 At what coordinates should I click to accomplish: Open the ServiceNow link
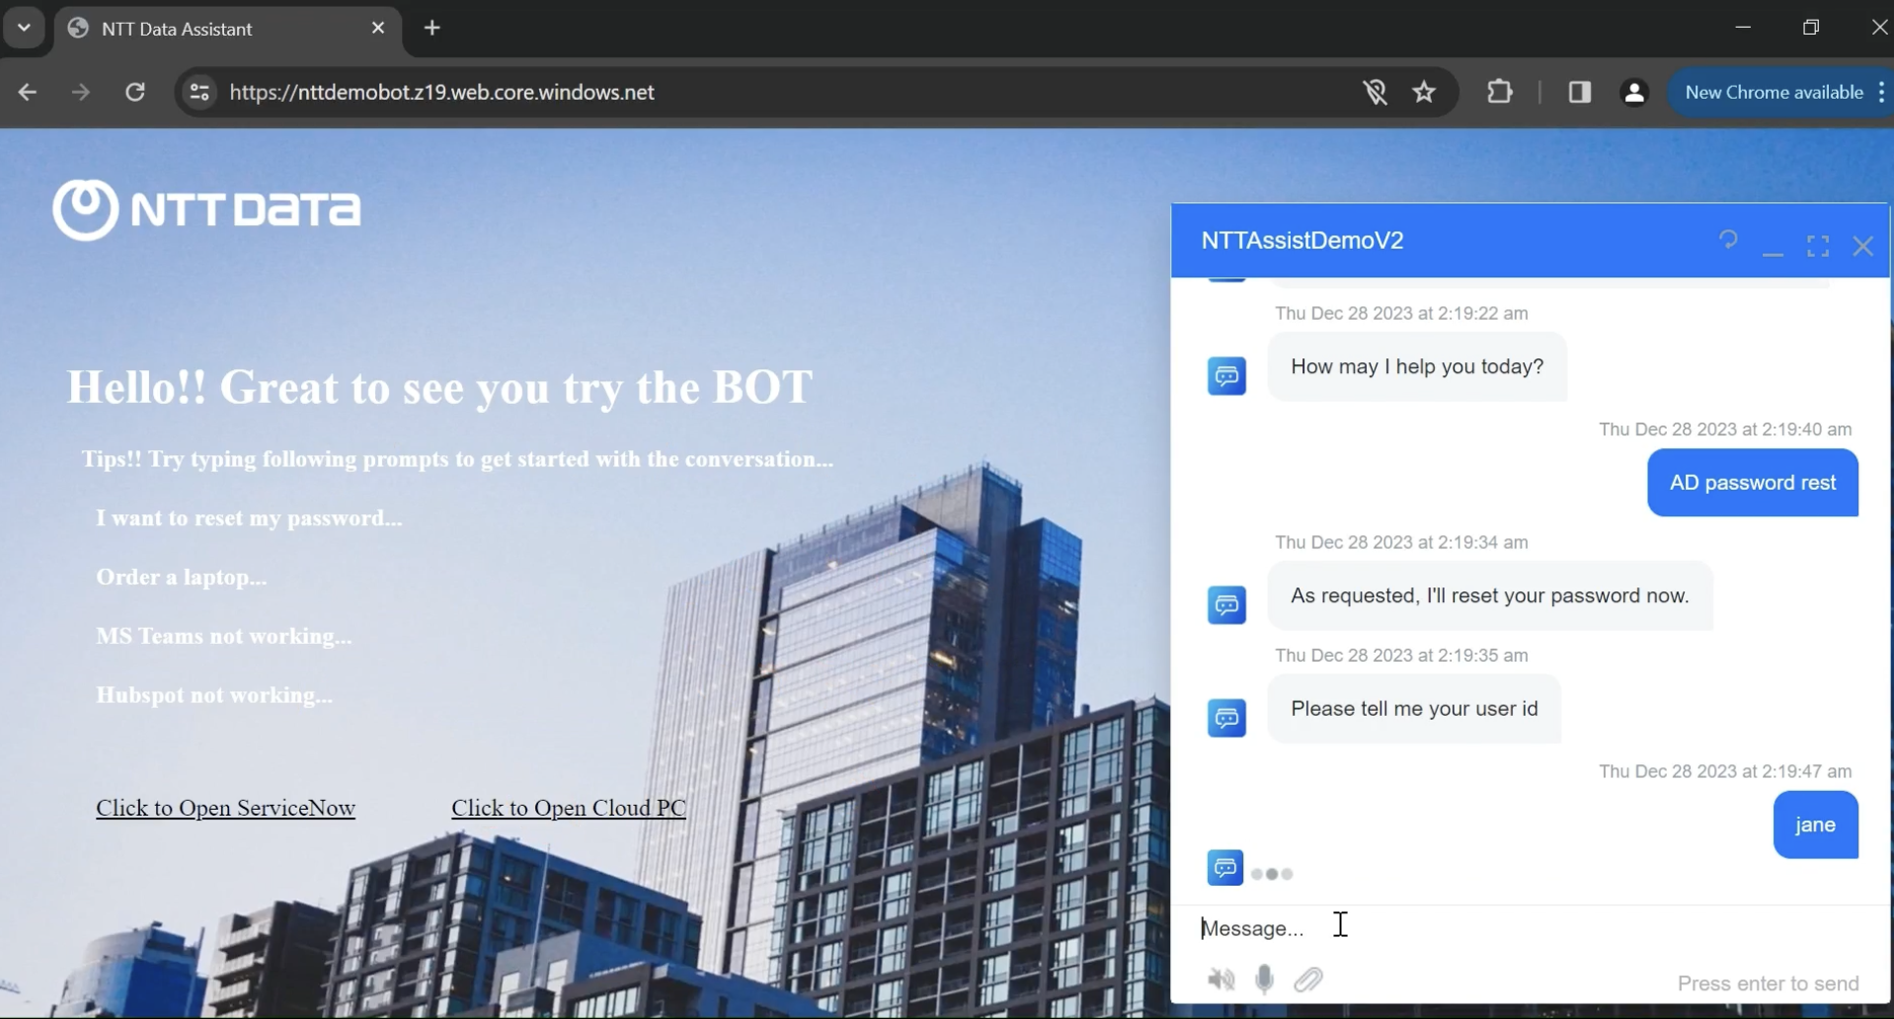(x=225, y=808)
